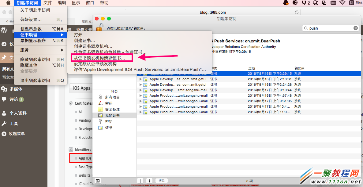Choose 钥匙串急救 menu item
The height and width of the screenshot is (187, 363).
pos(40,29)
